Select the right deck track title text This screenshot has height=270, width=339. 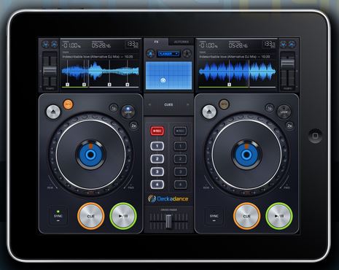tap(235, 57)
